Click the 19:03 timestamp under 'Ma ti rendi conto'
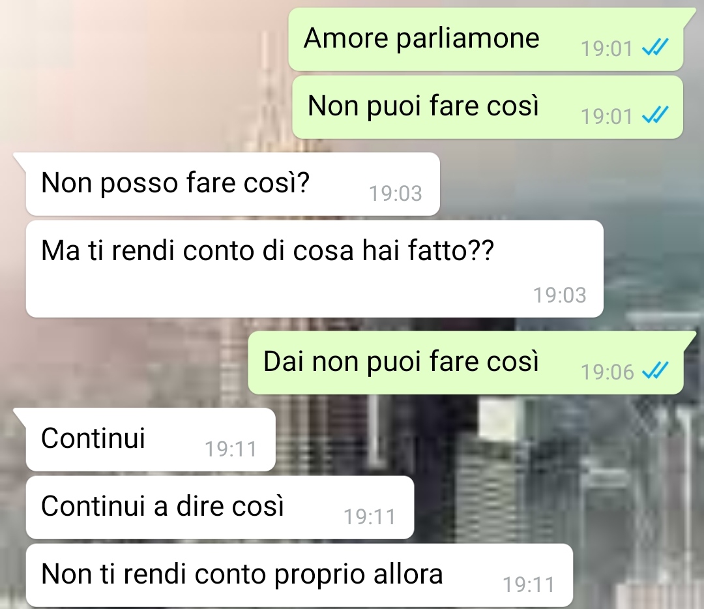The height and width of the screenshot is (609, 704). point(559,295)
